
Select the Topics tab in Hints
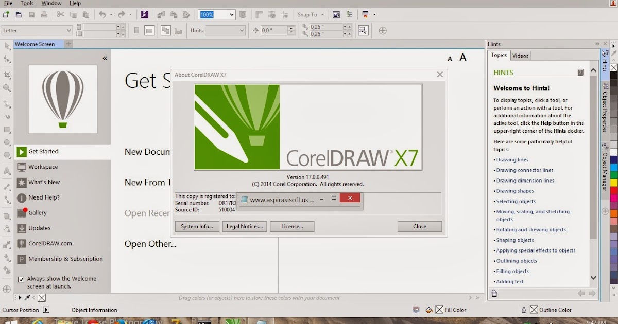(x=499, y=55)
